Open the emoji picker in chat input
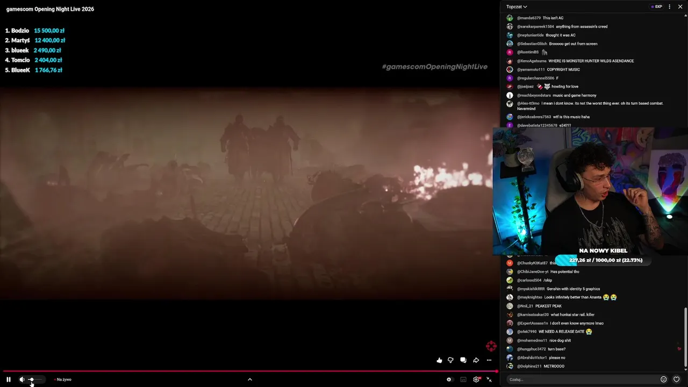The height and width of the screenshot is (387, 688). tap(664, 379)
